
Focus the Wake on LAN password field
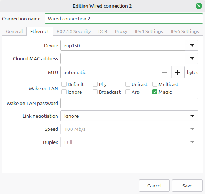click(129, 103)
